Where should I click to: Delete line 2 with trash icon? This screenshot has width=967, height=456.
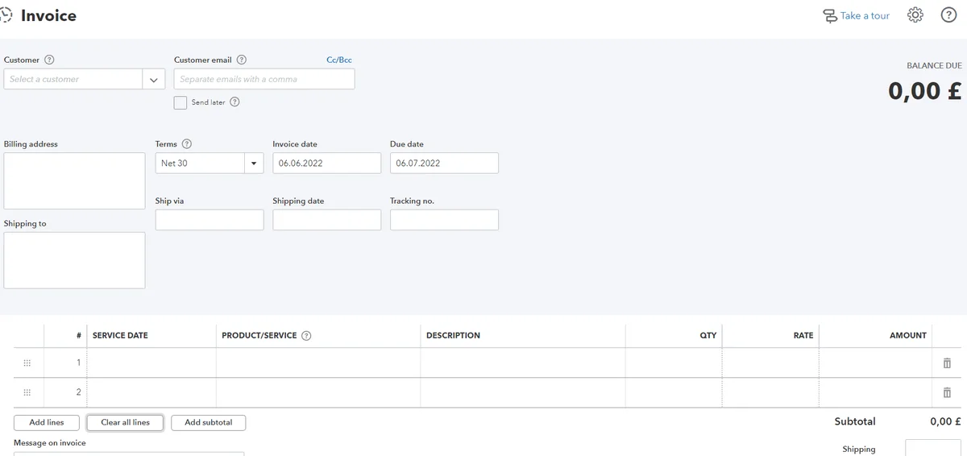pos(947,392)
